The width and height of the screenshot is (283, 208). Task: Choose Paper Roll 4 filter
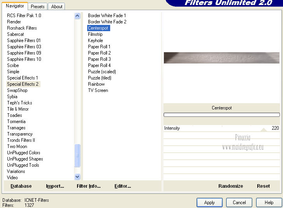99,65
